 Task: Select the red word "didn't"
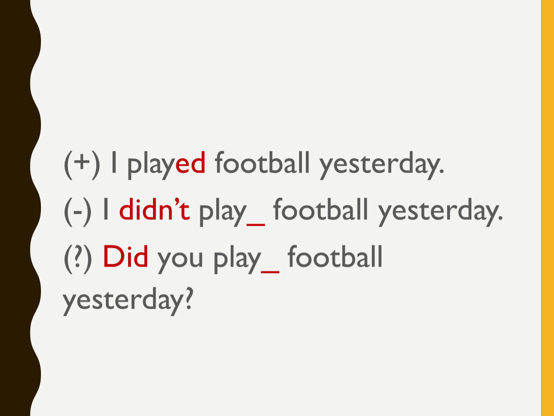tap(155, 210)
